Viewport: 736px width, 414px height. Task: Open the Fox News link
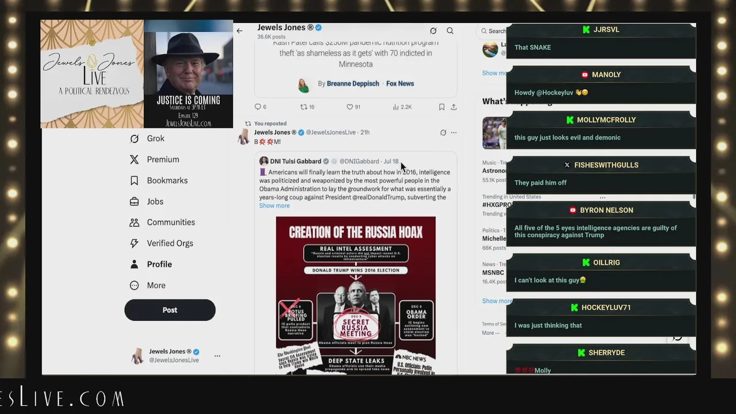pyautogui.click(x=400, y=83)
